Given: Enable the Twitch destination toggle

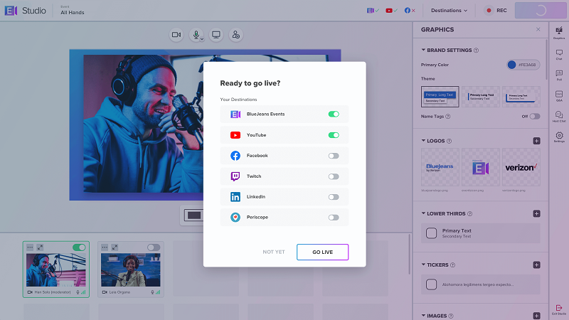Looking at the screenshot, I should tap(334, 176).
